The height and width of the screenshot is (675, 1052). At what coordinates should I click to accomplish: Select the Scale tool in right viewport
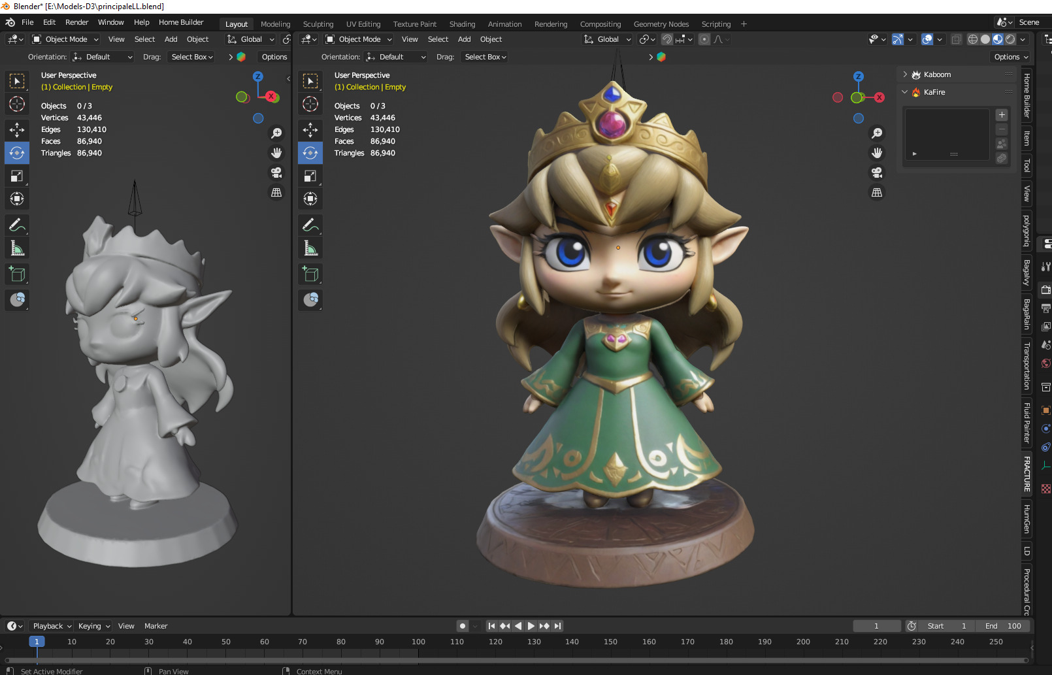310,176
